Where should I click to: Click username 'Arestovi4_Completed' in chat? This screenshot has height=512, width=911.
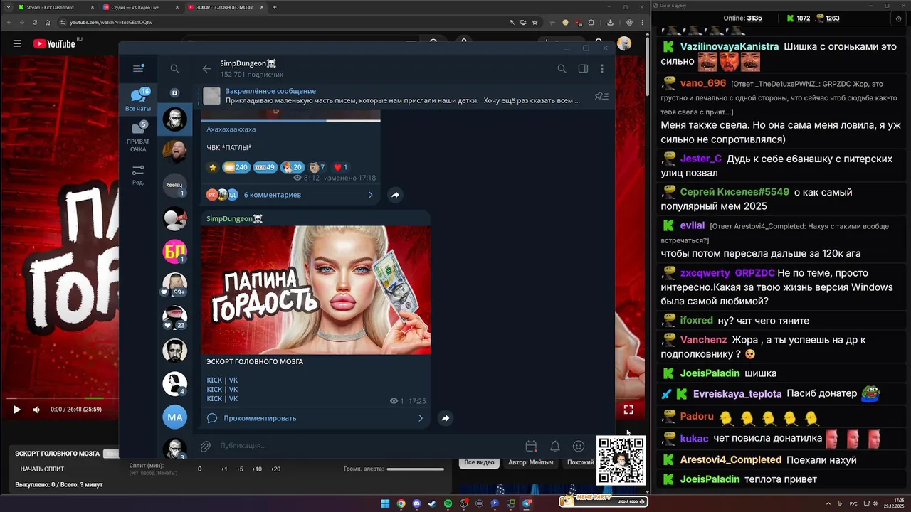click(x=731, y=460)
